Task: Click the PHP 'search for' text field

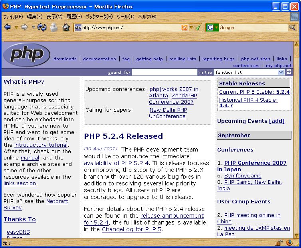Action: (164, 72)
